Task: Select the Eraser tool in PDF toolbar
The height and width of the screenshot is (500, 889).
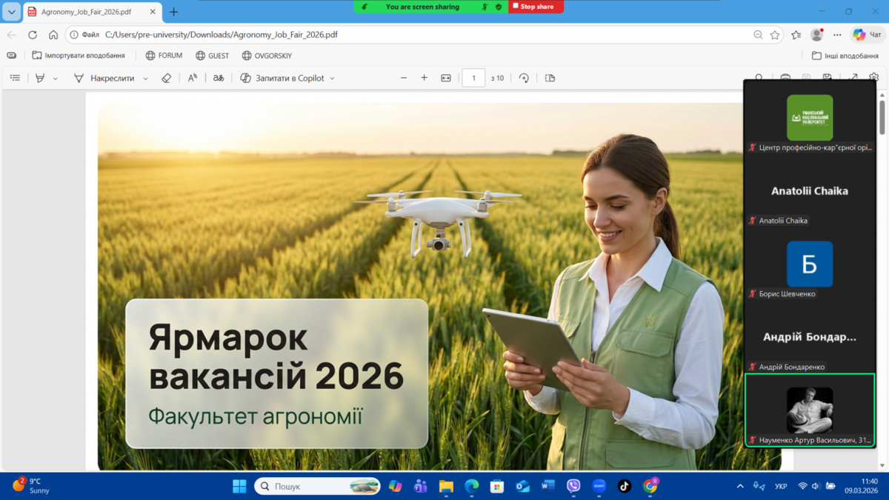Action: tap(166, 78)
